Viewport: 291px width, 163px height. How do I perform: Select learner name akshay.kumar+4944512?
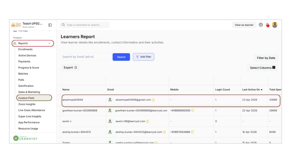pyautogui.click(x=76, y=132)
